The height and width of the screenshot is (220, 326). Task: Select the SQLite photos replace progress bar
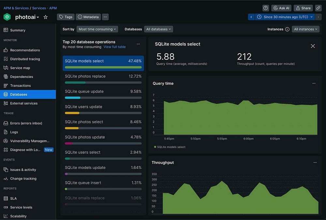pyautogui.click(x=103, y=83)
